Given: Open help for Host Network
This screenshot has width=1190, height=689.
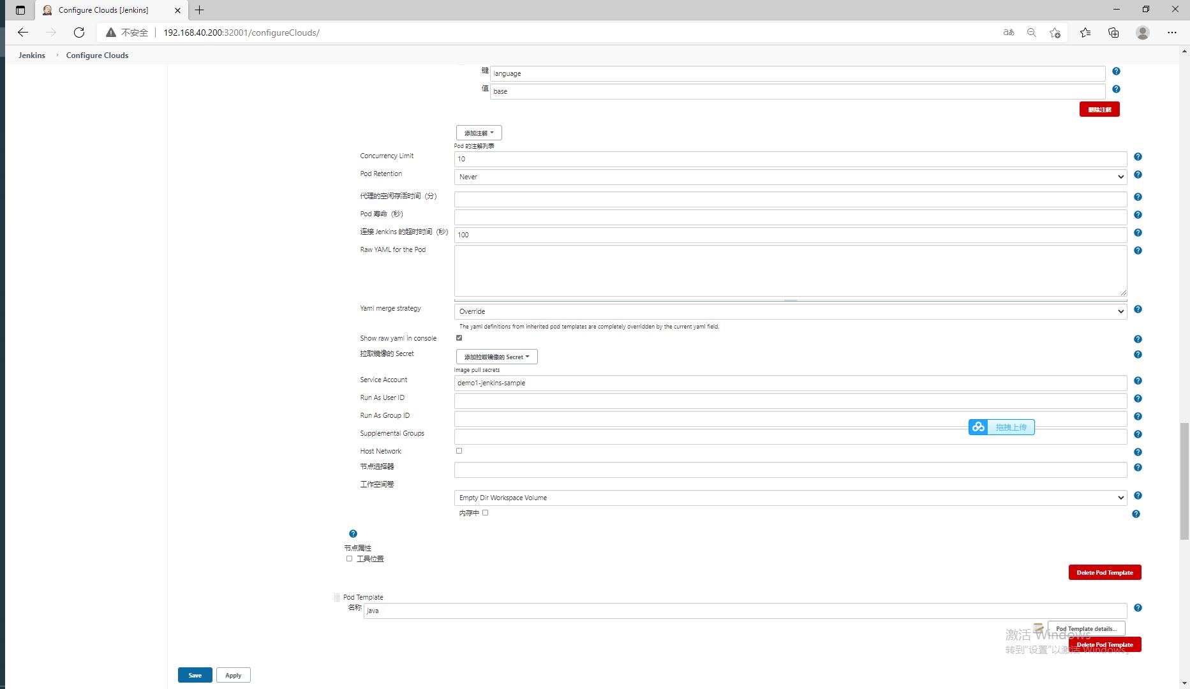Looking at the screenshot, I should click(1138, 452).
